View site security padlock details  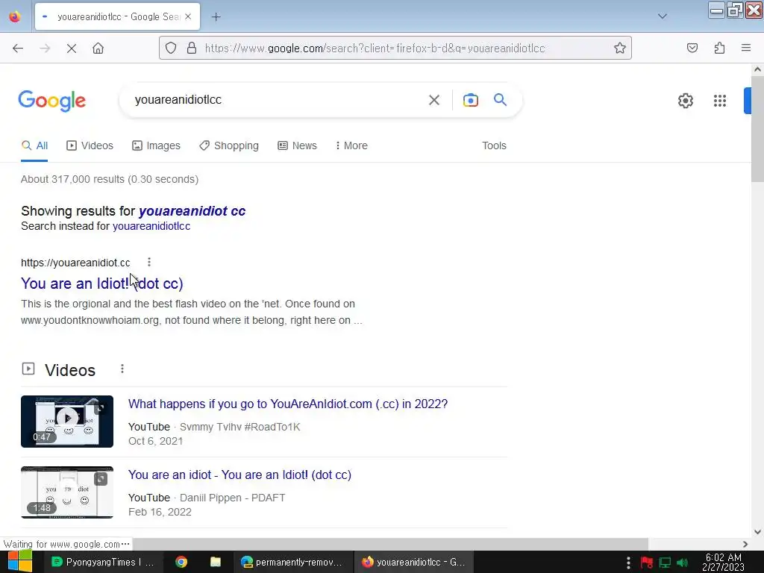click(192, 48)
